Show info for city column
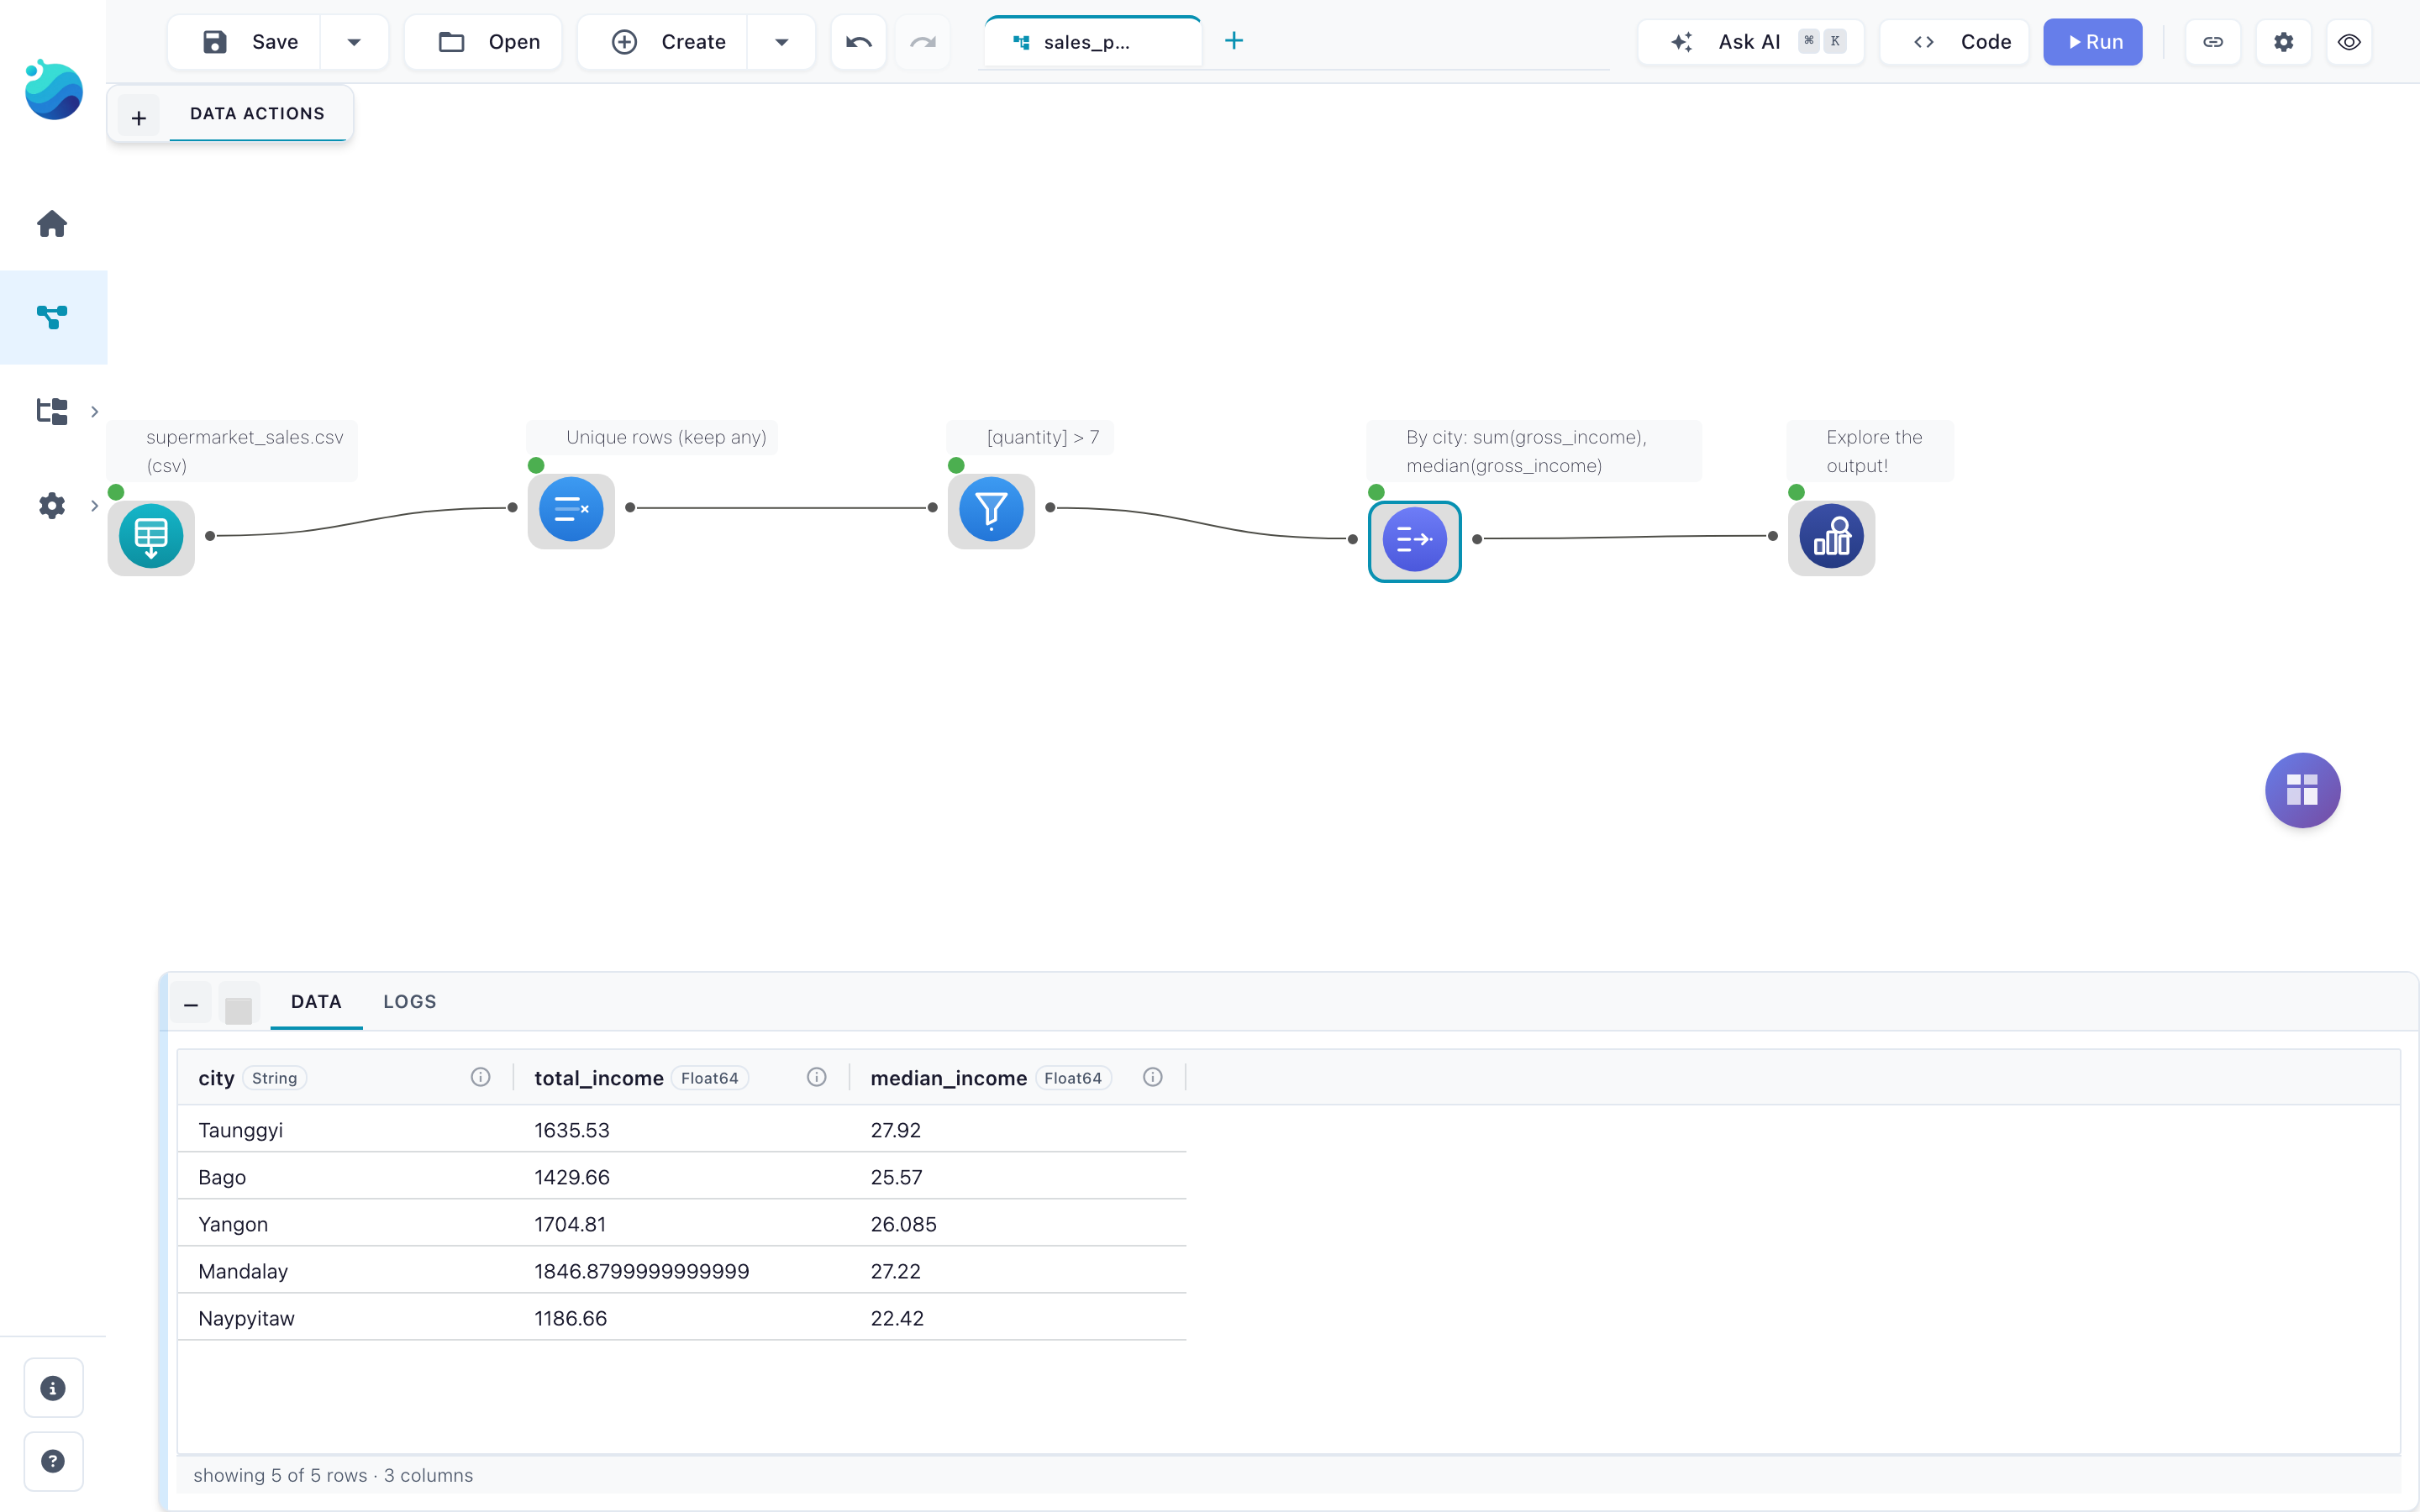The image size is (2420, 1512). [x=480, y=1077]
